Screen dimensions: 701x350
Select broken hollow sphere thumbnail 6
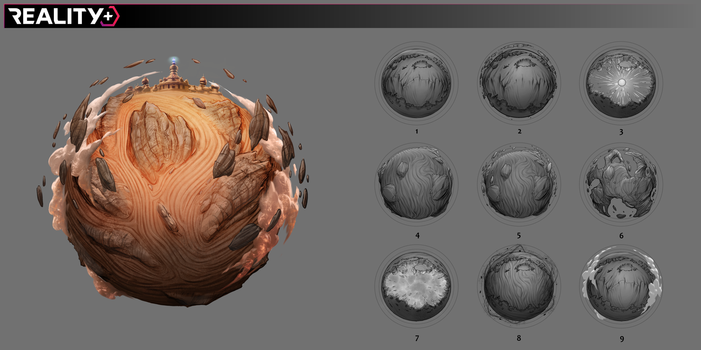pos(621,184)
